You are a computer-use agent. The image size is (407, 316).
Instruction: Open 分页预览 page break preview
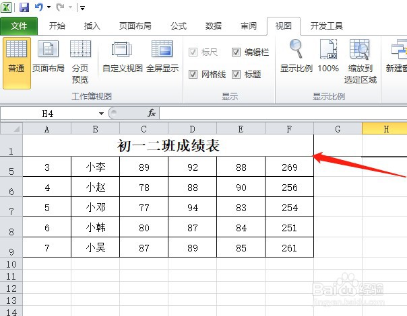tap(80, 62)
